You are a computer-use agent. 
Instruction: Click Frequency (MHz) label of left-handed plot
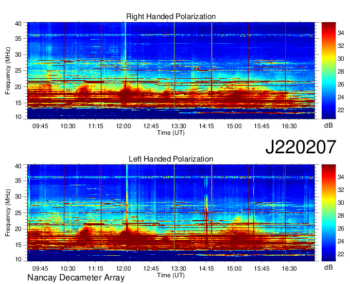8,213
